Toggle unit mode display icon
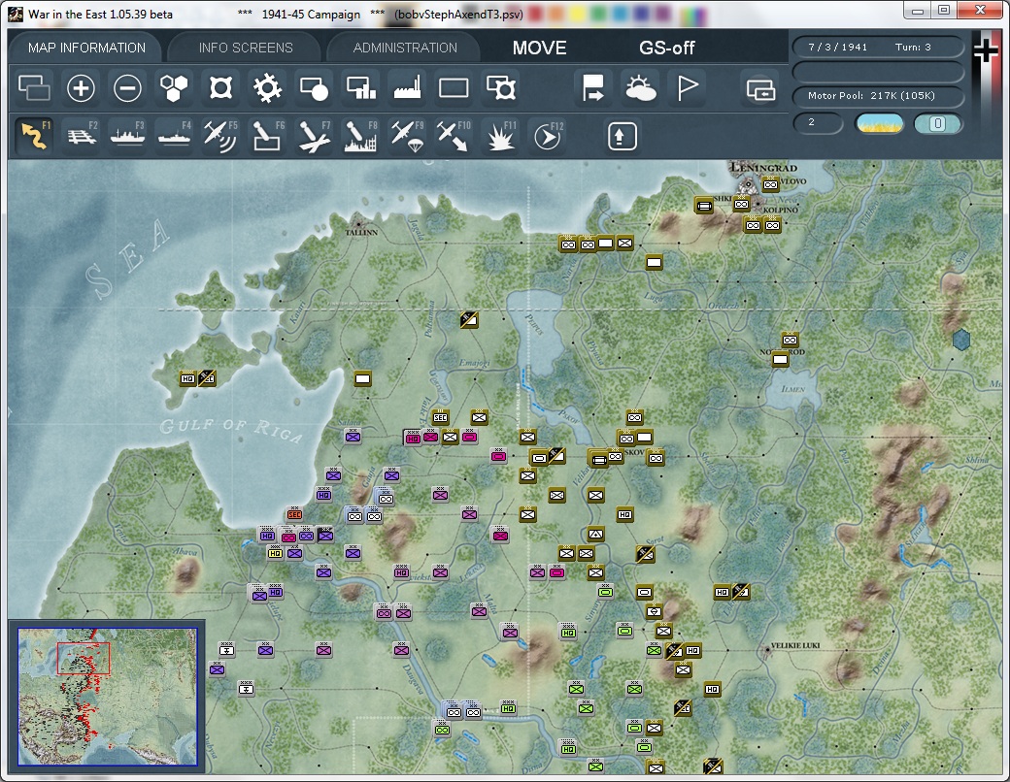This screenshot has height=782, width=1010. coord(34,88)
